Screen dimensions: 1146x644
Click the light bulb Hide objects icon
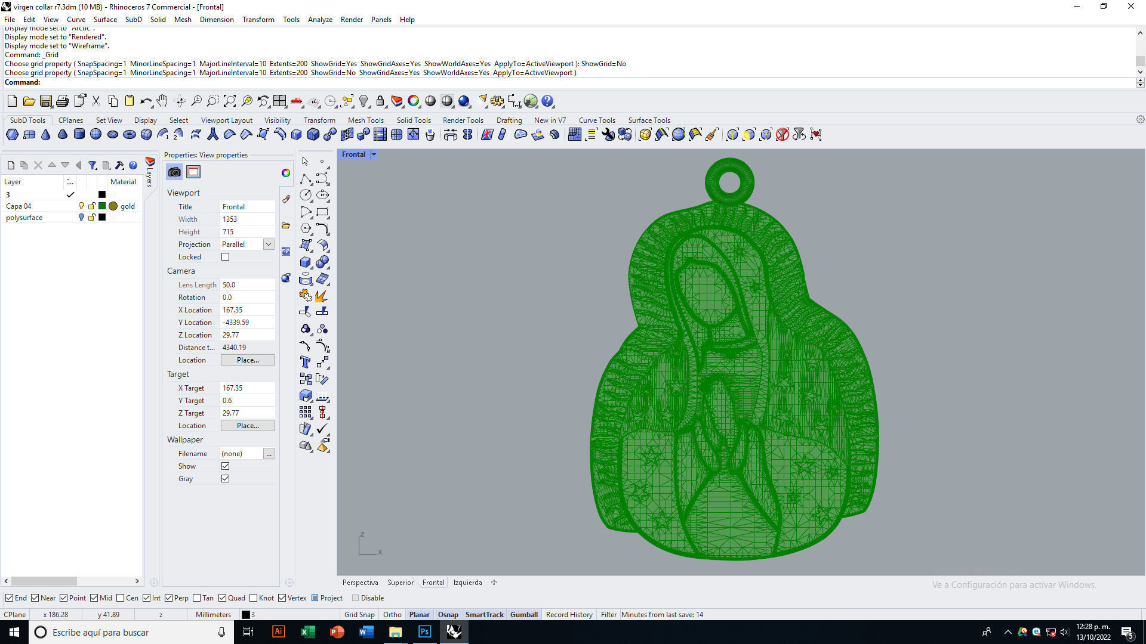point(363,101)
